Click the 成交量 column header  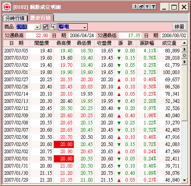[x=169, y=43]
